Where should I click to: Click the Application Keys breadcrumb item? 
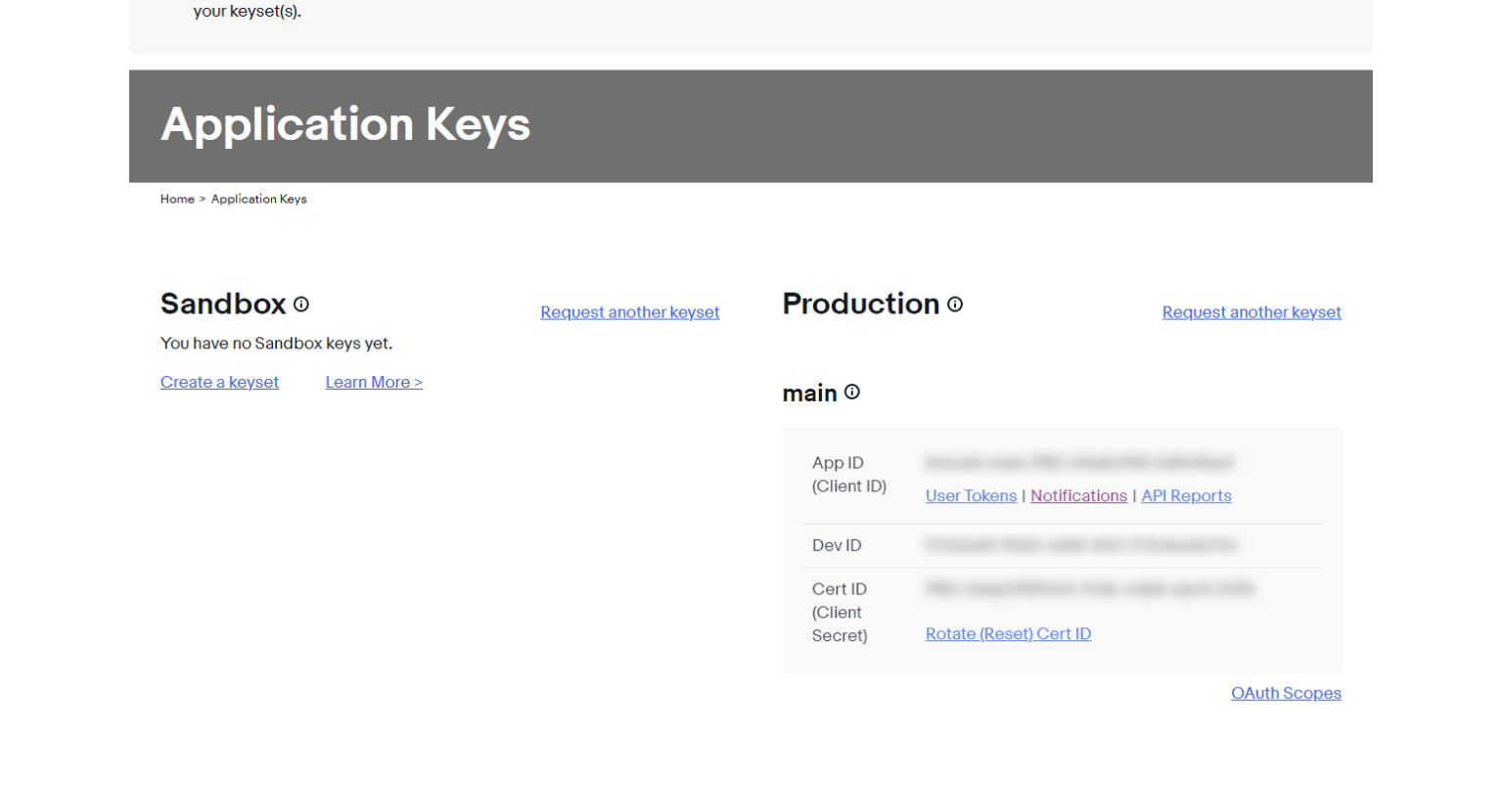[258, 199]
